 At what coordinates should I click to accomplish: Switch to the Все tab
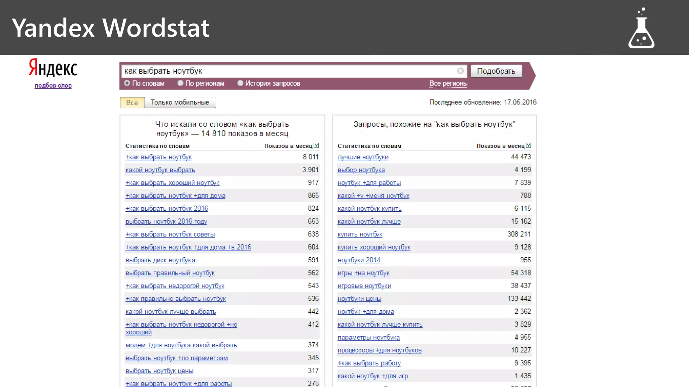[x=132, y=102]
